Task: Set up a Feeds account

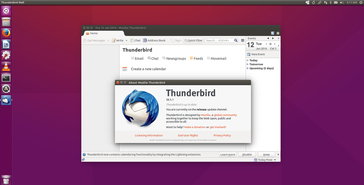Action: point(196,58)
